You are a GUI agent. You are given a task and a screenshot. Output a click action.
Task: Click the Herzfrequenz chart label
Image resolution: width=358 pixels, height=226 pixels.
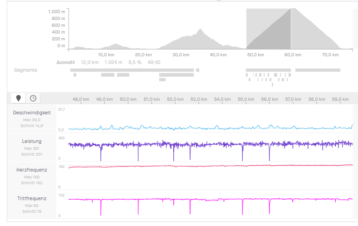pos(33,170)
